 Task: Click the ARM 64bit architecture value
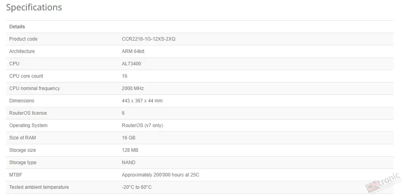click(133, 51)
